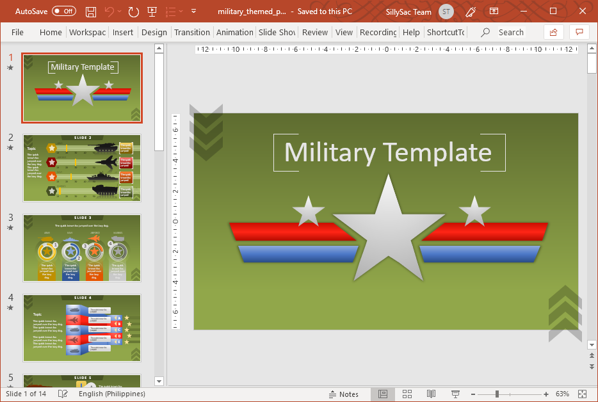Open Customize Quick Access Toolbar dropdown
This screenshot has width=598, height=402.
click(x=193, y=12)
